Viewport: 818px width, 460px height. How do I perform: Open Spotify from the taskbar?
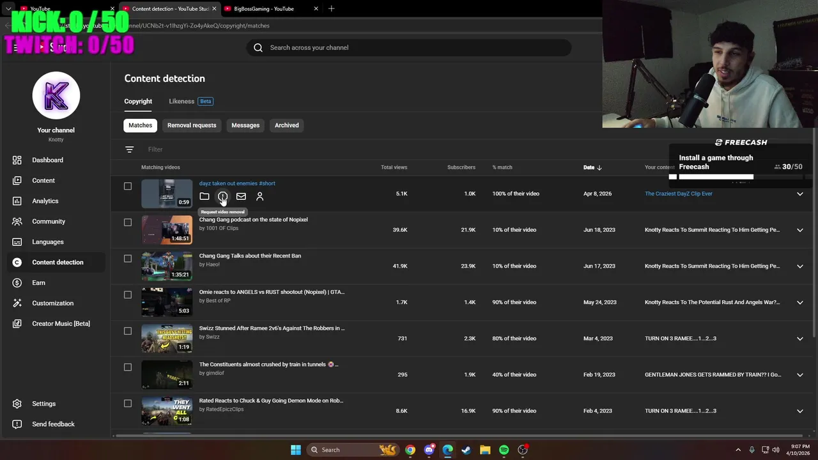(x=504, y=450)
